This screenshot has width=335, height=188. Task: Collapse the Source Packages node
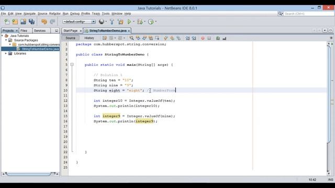(x=6, y=40)
